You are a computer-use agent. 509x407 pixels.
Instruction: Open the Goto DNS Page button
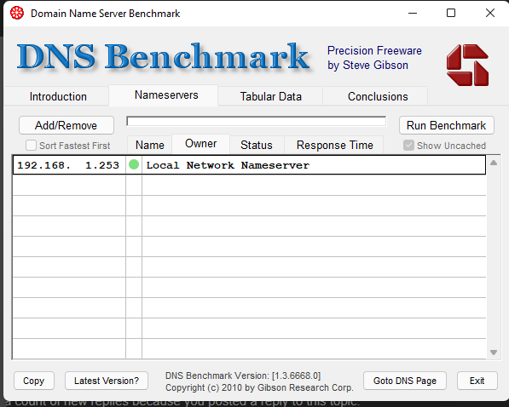coord(405,381)
